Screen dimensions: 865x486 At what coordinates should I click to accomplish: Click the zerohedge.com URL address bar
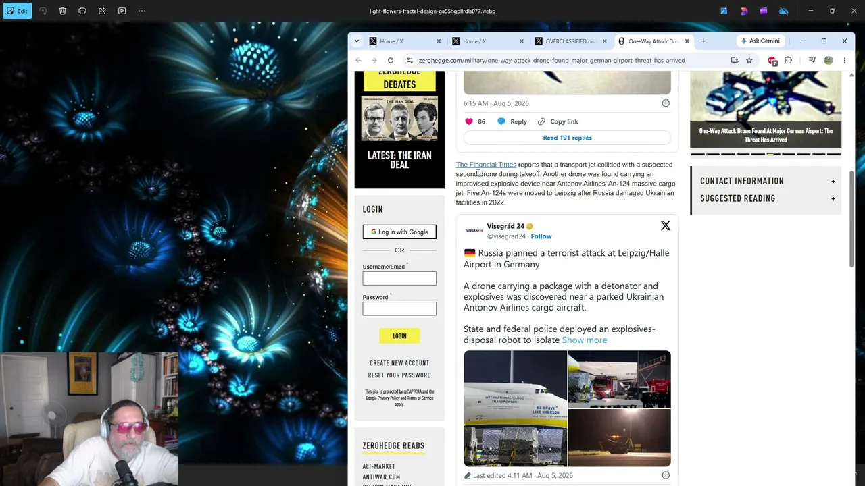(551, 60)
